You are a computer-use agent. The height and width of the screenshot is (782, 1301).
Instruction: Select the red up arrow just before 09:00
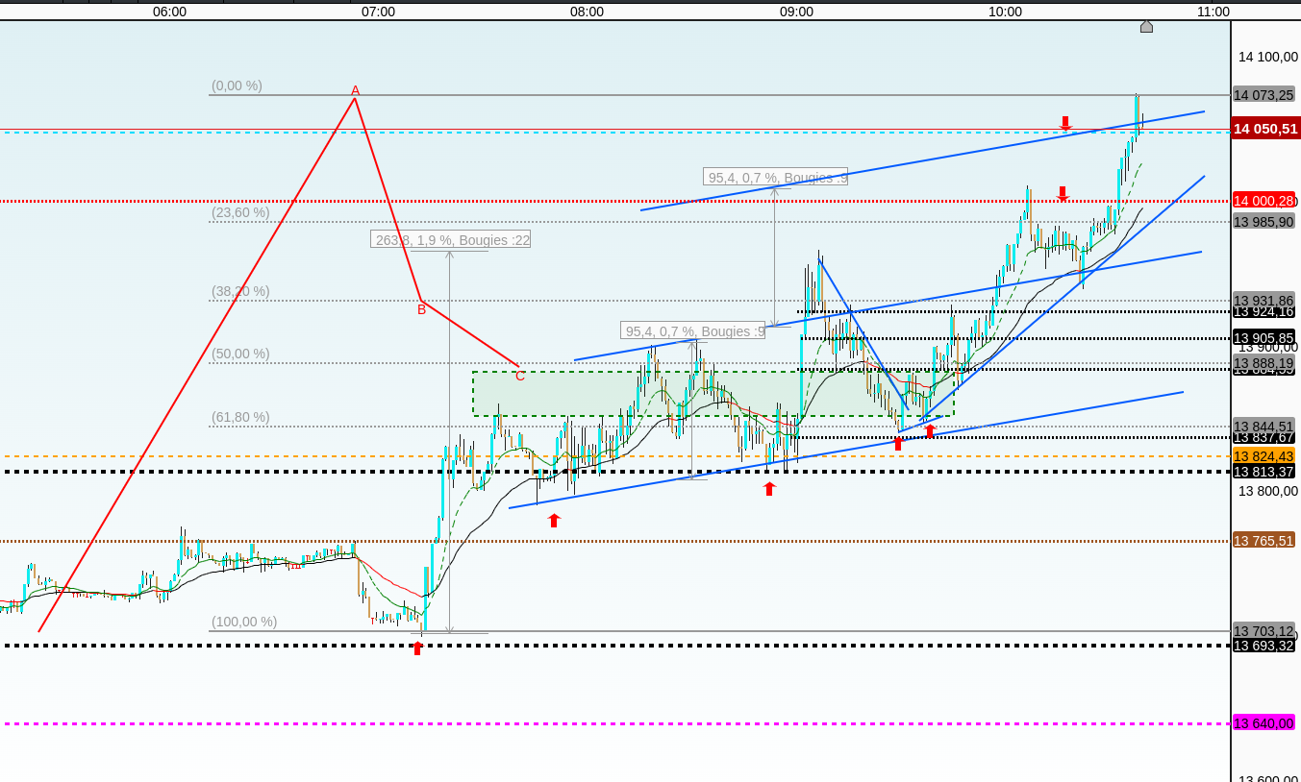[769, 488]
